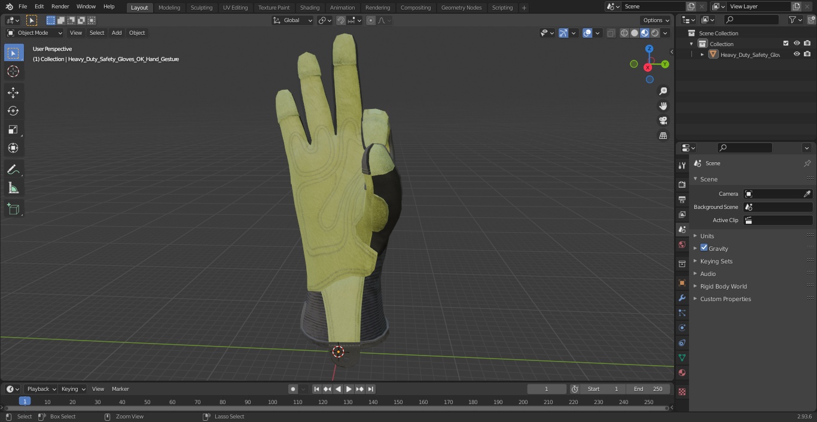Select the Transform tool
This screenshot has height=422, width=817.
(13, 148)
